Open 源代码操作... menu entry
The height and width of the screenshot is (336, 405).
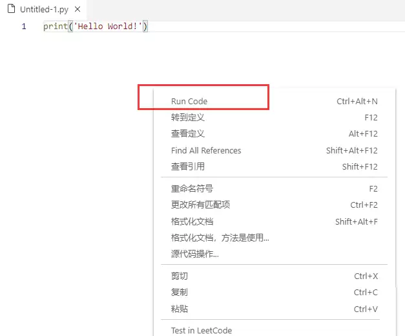coord(195,254)
